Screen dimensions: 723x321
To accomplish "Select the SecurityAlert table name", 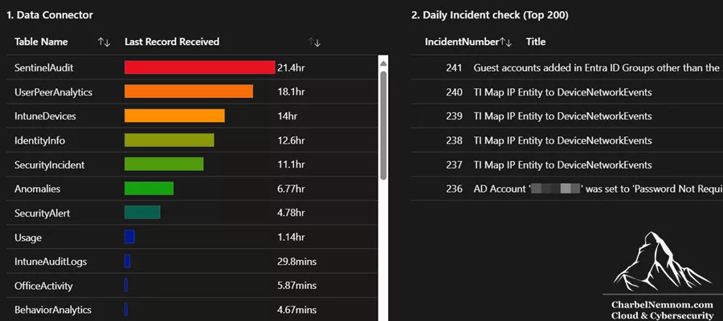I will pyautogui.click(x=43, y=213).
